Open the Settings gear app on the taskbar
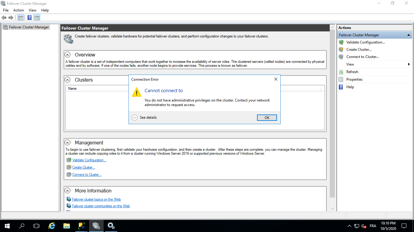 (x=111, y=226)
